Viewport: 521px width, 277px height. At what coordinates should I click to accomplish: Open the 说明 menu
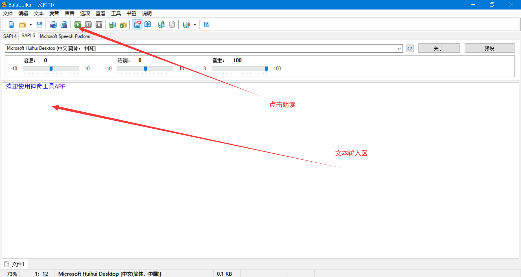tap(147, 14)
